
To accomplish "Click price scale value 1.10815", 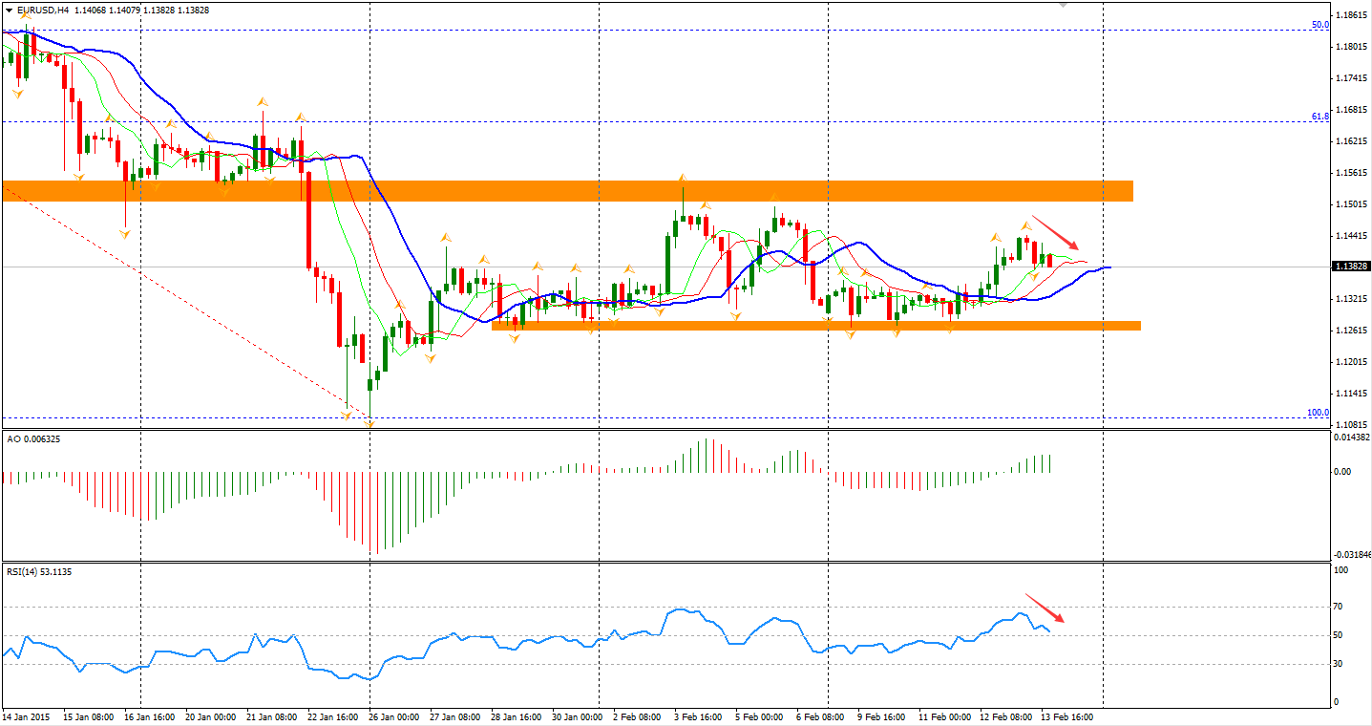I will pyautogui.click(x=1352, y=424).
